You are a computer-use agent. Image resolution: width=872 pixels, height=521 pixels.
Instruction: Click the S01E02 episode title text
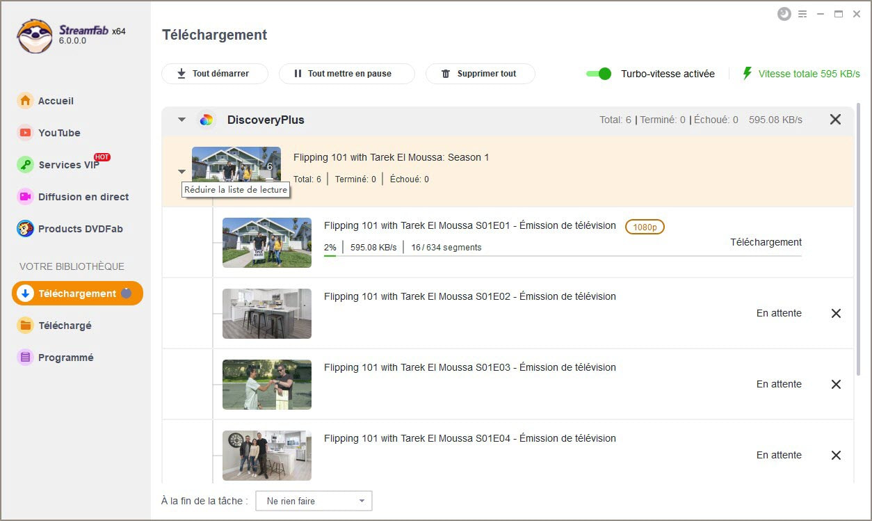470,296
